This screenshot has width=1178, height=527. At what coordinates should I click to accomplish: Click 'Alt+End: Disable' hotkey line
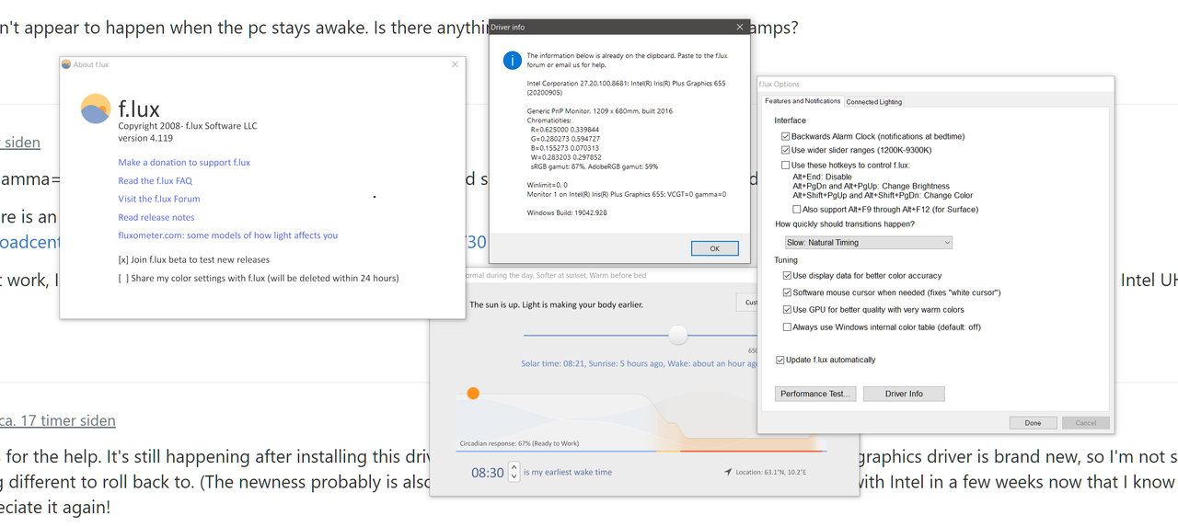coord(822,177)
